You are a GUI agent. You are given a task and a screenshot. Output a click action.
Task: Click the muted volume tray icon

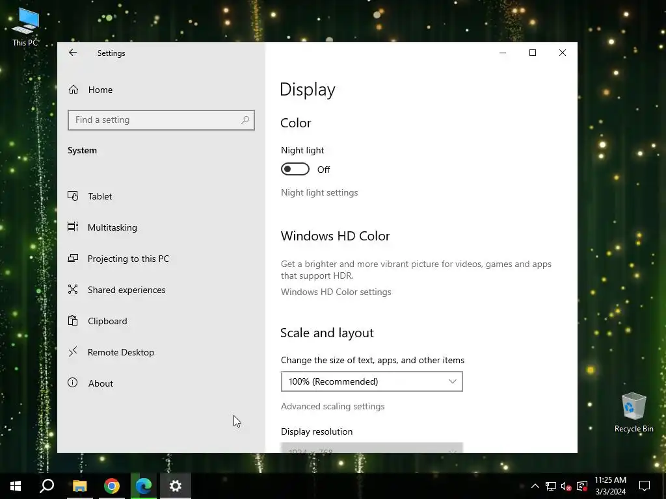point(566,486)
